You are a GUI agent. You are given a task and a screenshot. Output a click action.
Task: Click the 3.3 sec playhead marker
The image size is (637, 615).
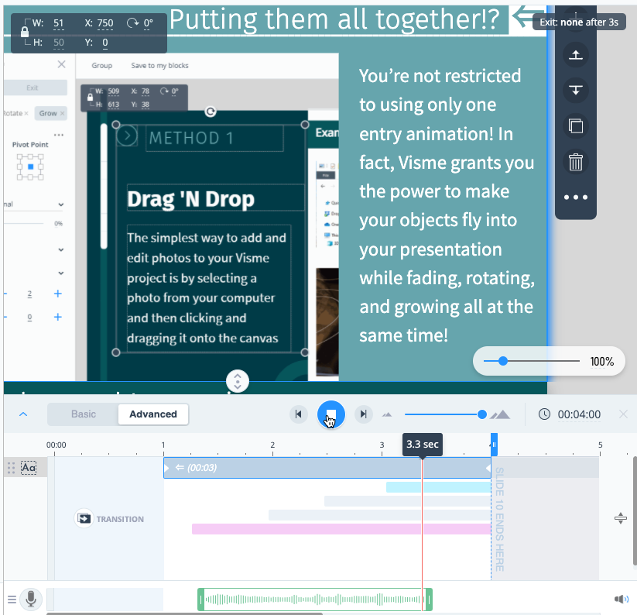pyautogui.click(x=422, y=445)
